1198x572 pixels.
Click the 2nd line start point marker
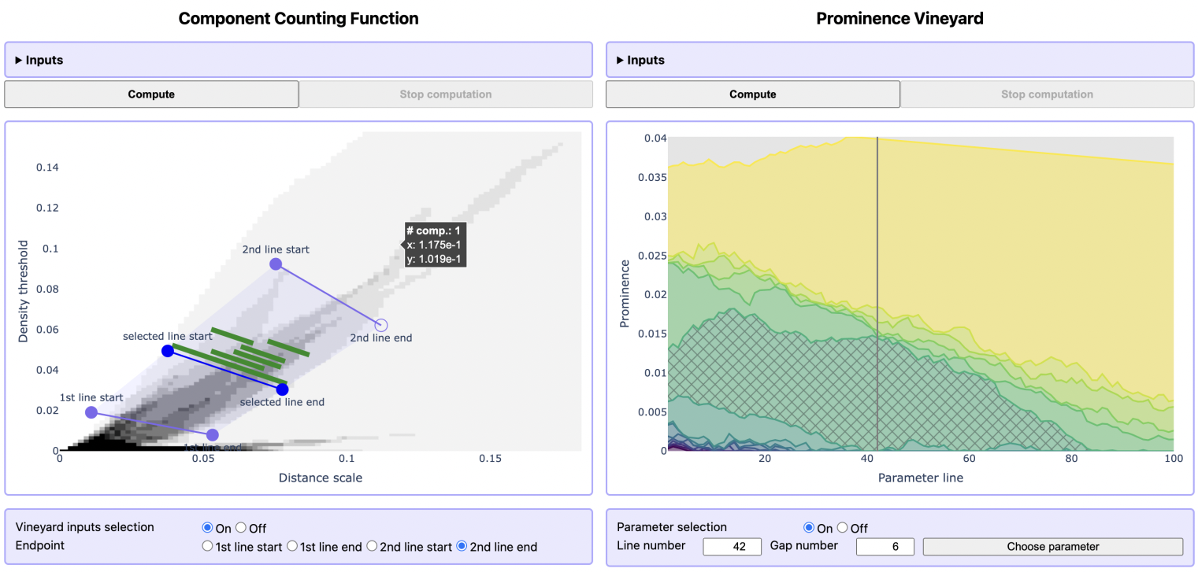[276, 264]
